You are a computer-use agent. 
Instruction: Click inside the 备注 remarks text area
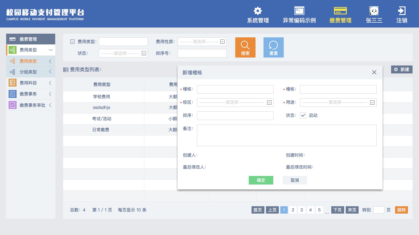point(286,135)
